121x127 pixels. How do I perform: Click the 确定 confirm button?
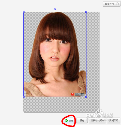(69, 120)
